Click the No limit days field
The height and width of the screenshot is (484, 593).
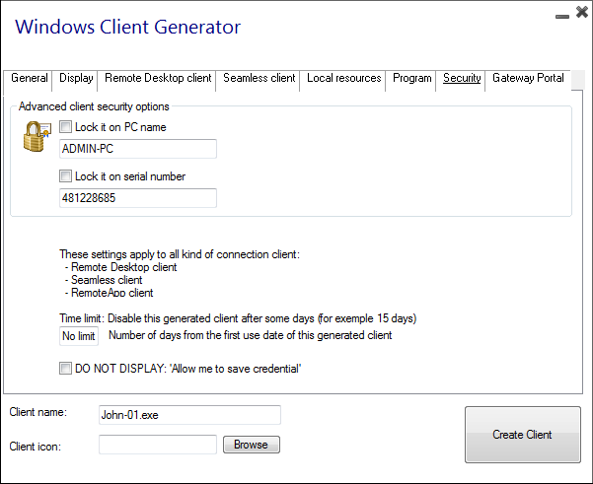pyautogui.click(x=78, y=337)
